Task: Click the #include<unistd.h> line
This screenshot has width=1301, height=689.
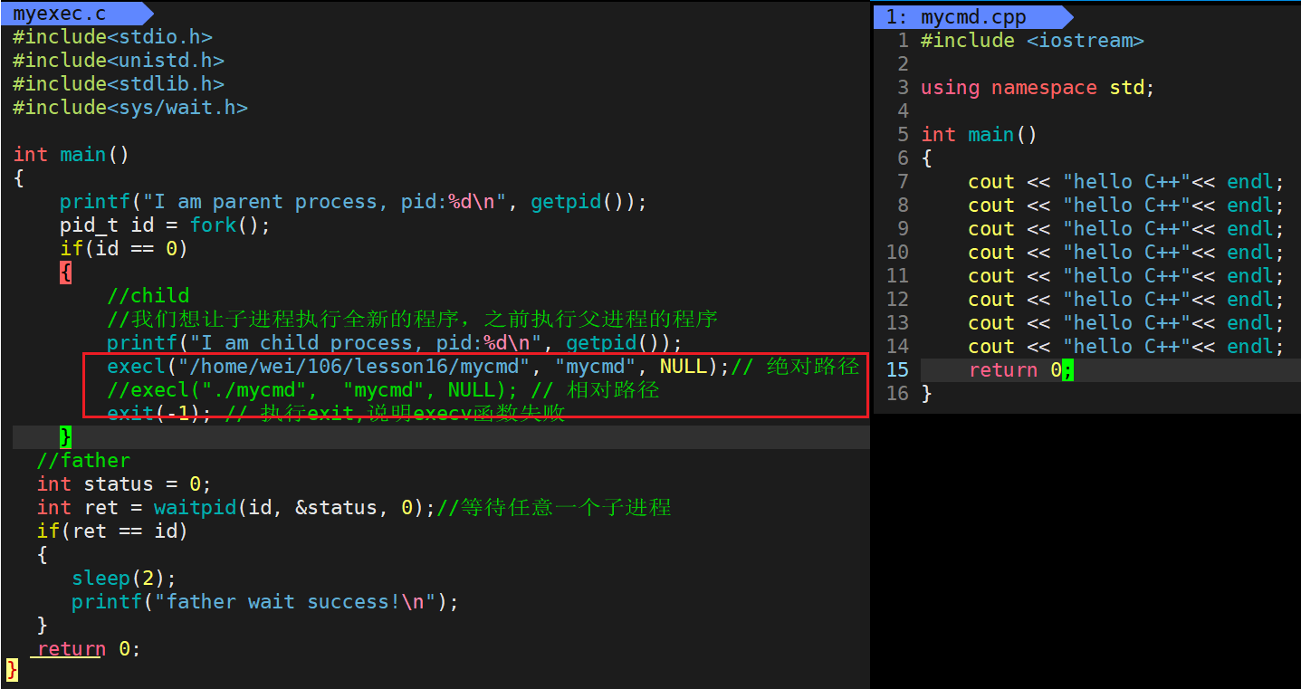Action: pos(119,61)
